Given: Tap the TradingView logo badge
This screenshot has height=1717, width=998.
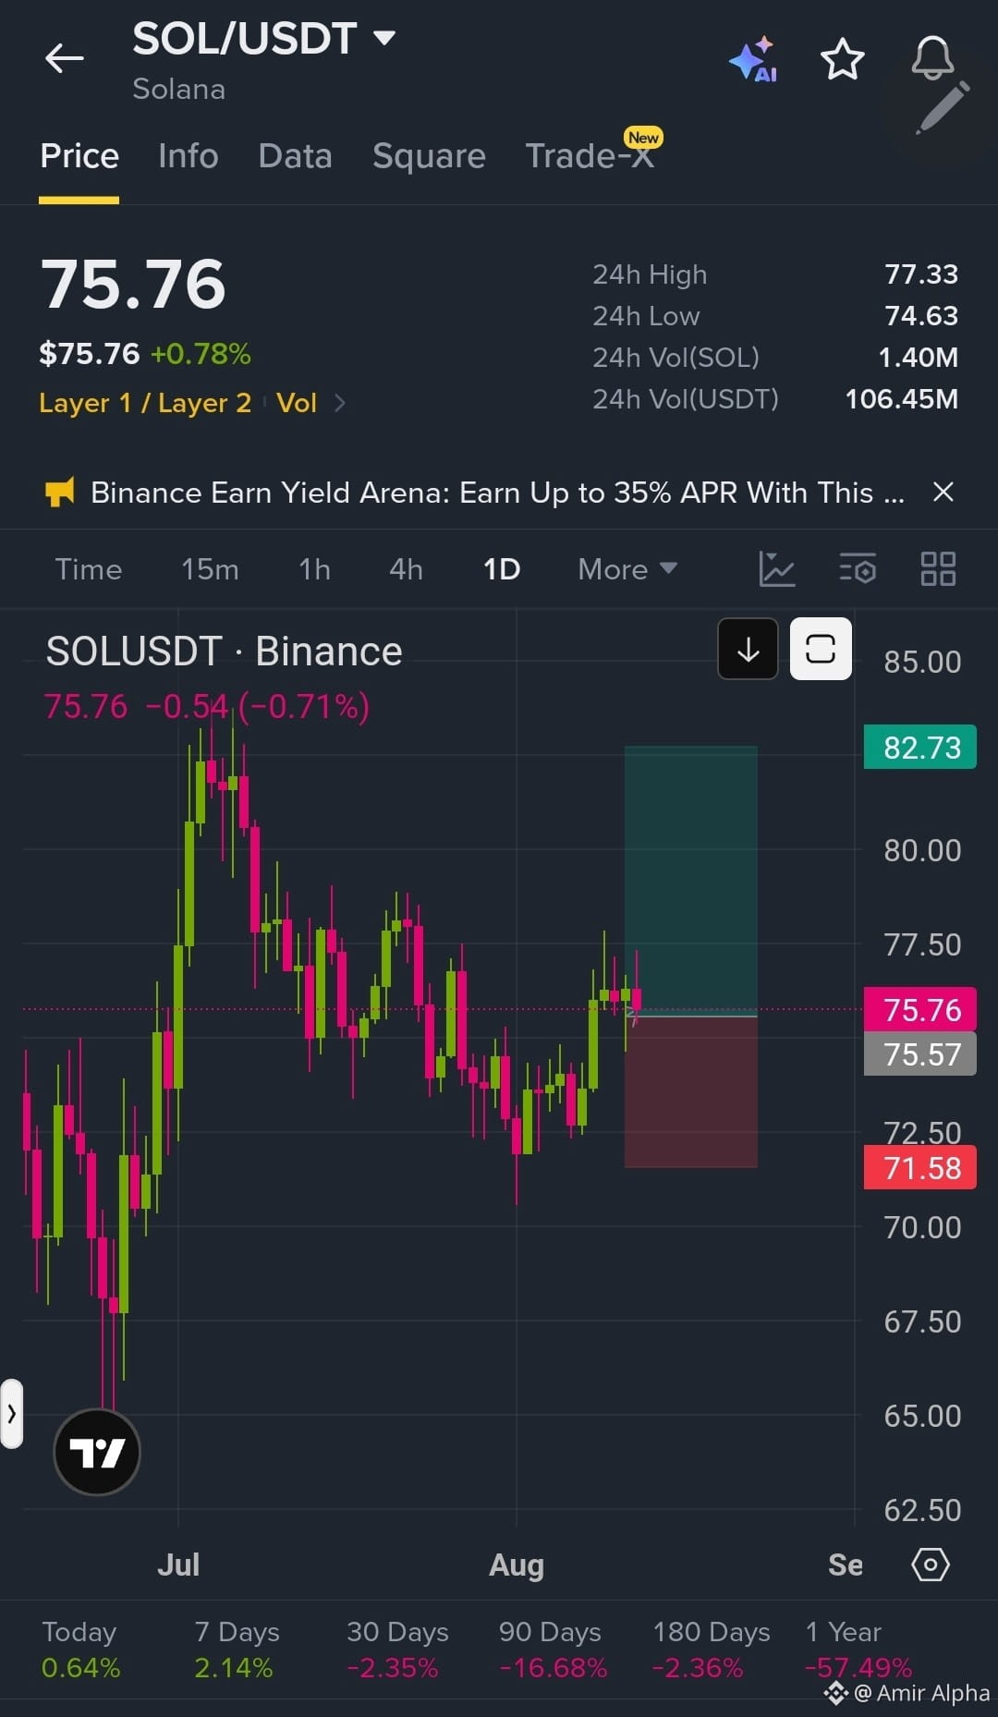Looking at the screenshot, I should 97,1452.
